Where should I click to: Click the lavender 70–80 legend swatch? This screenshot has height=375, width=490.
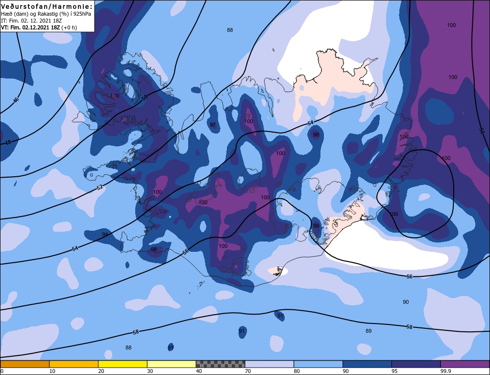[x=269, y=364]
